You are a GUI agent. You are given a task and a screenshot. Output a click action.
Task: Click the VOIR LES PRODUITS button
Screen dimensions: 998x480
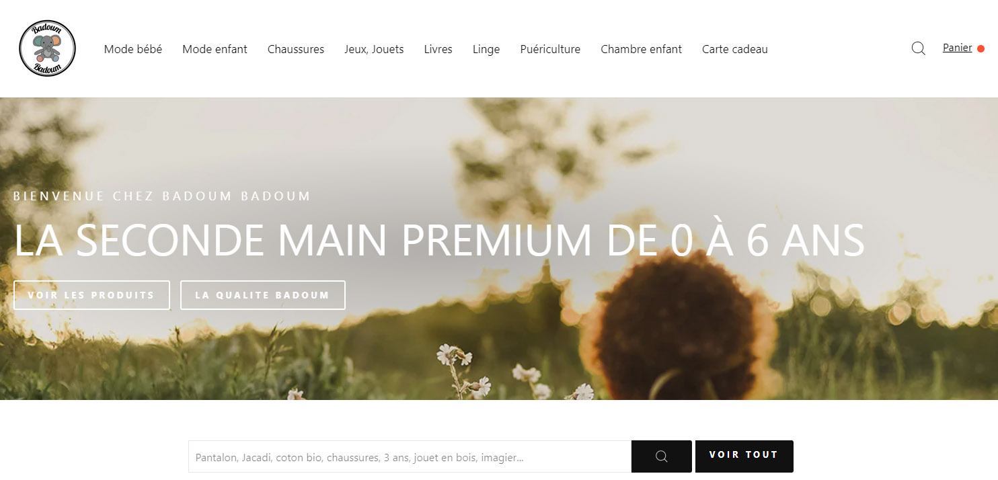click(91, 295)
